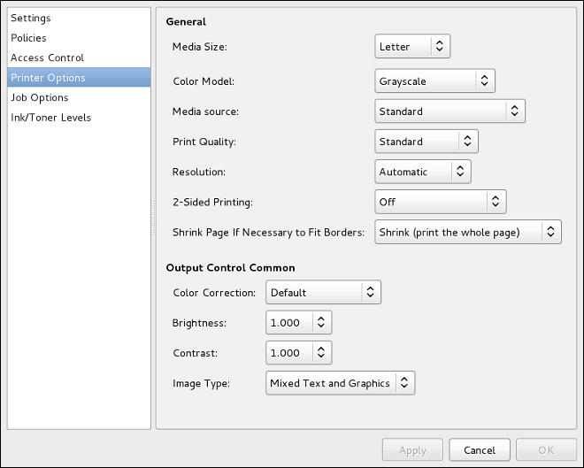
Task: Open Resolution Automatic dropdown
Action: (423, 172)
